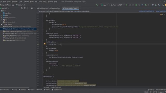The image size is (166, 93).
Task: Expand the java (generated) folder arrow
Action: click(x=1, y=18)
